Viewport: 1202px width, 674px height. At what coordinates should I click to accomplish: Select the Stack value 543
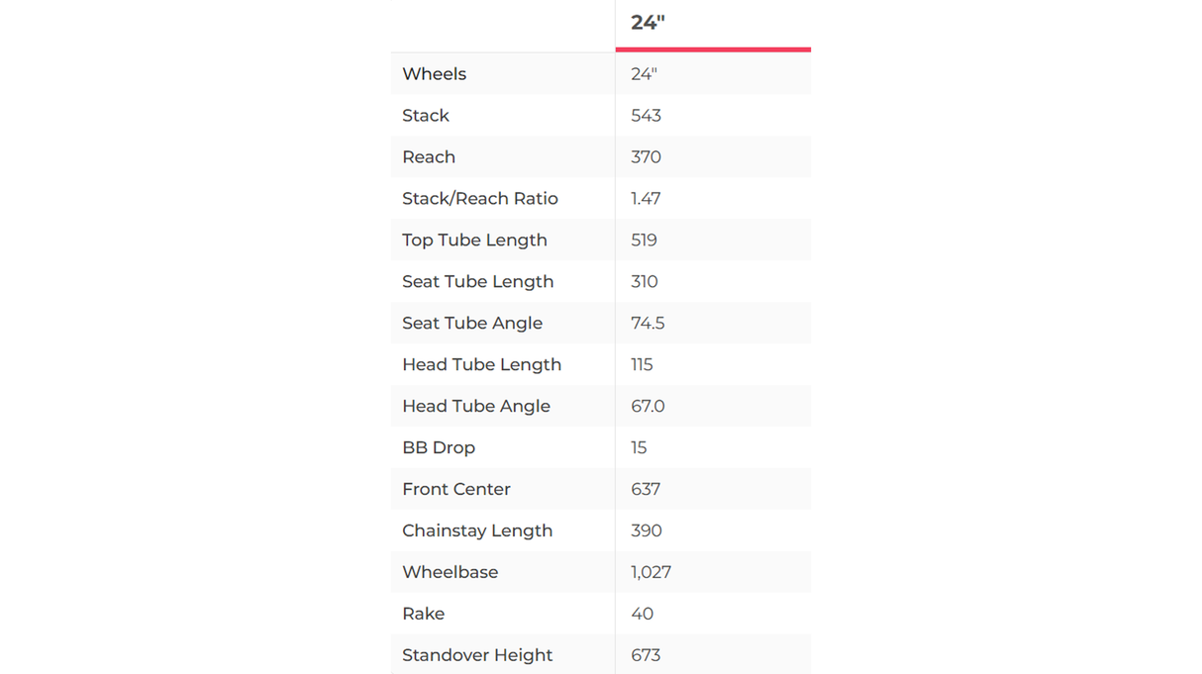coord(646,116)
